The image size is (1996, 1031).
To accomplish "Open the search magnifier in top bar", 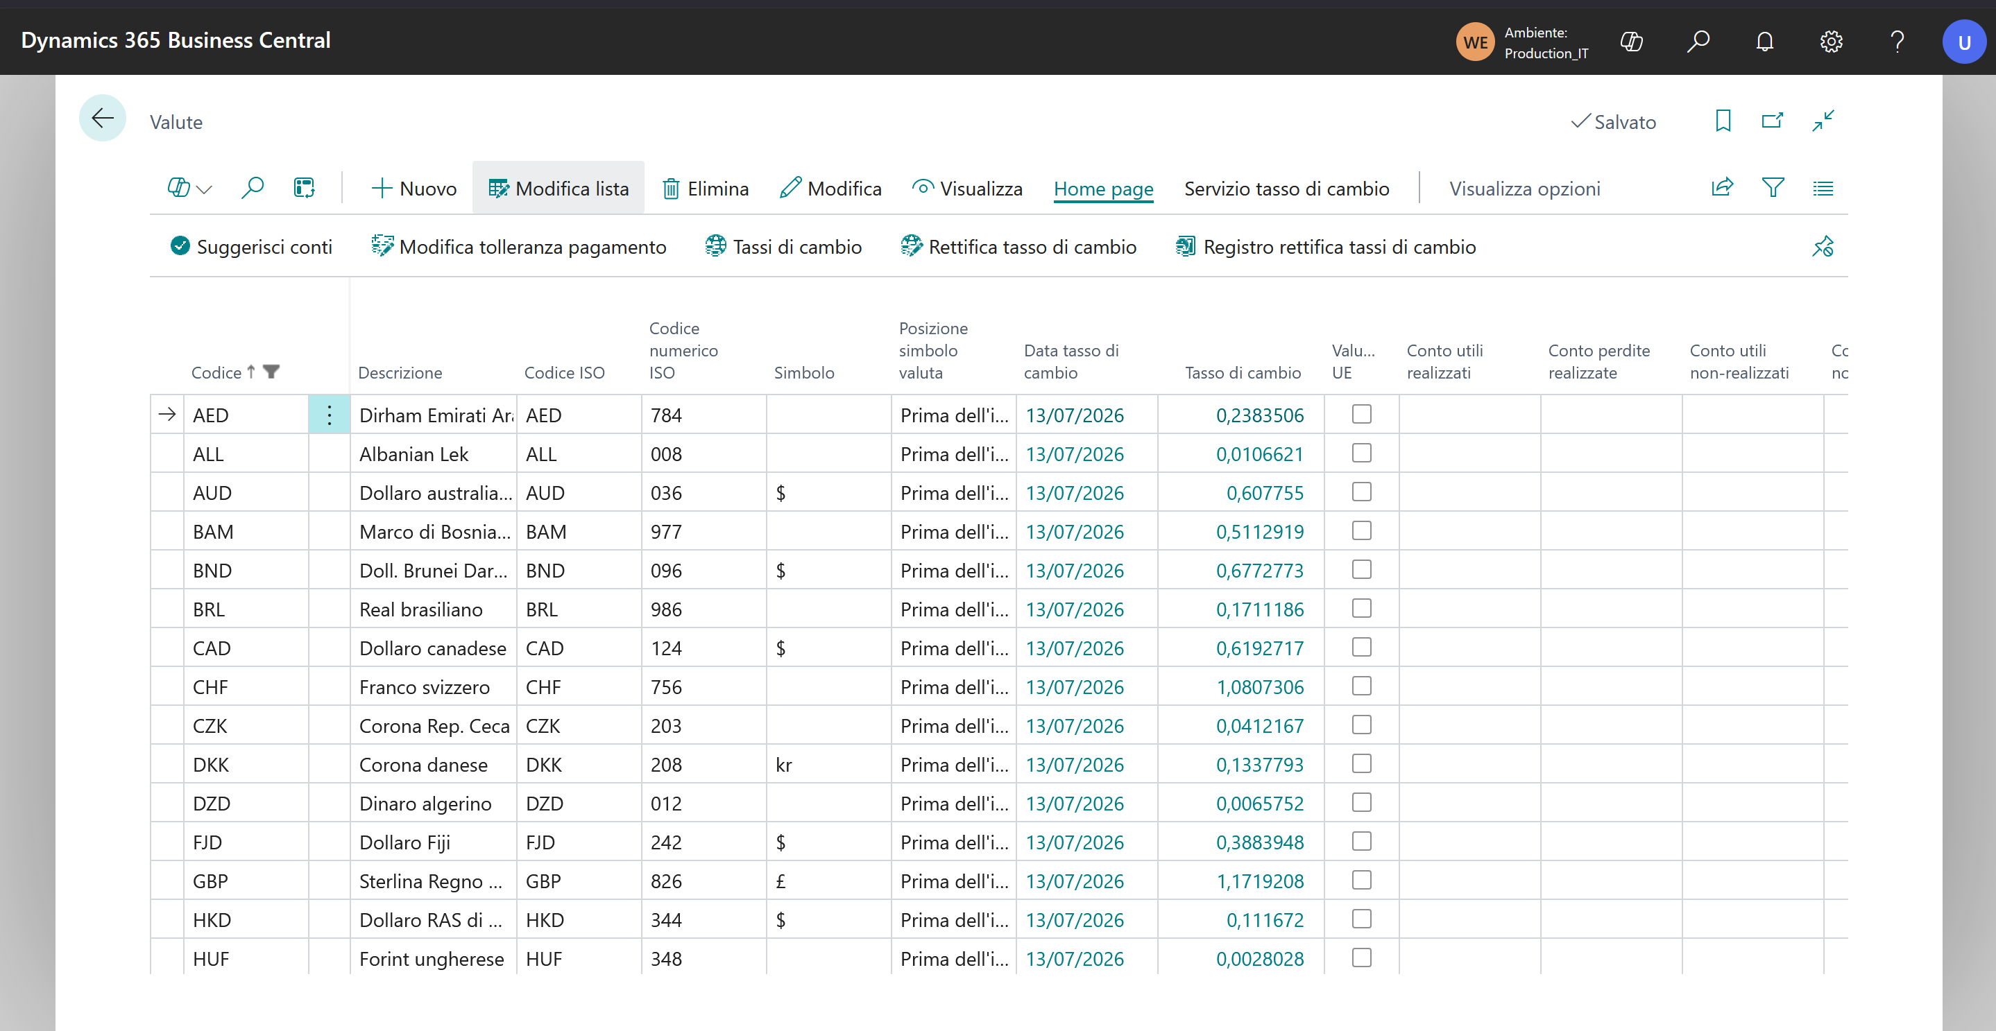I will pos(1698,41).
